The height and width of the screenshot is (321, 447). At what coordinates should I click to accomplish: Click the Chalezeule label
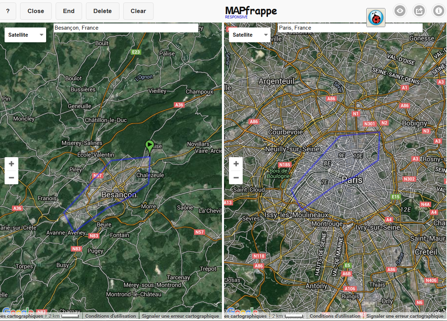click(150, 175)
